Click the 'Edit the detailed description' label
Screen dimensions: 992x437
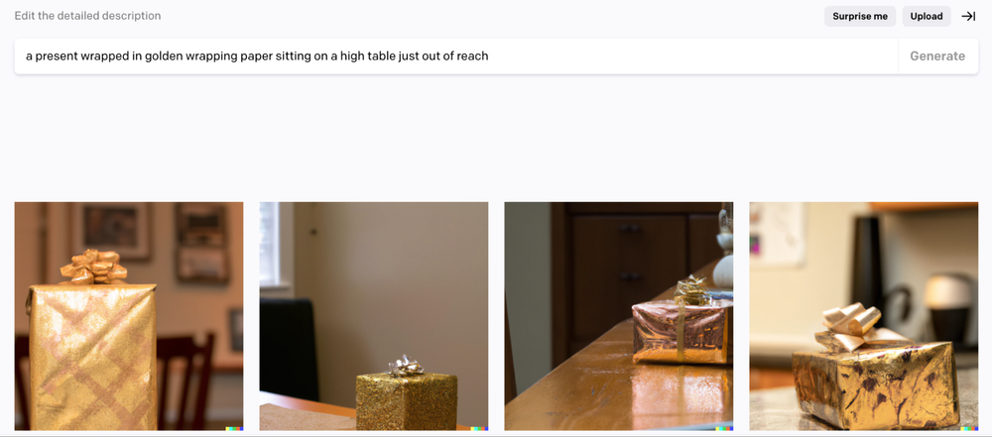[88, 16]
